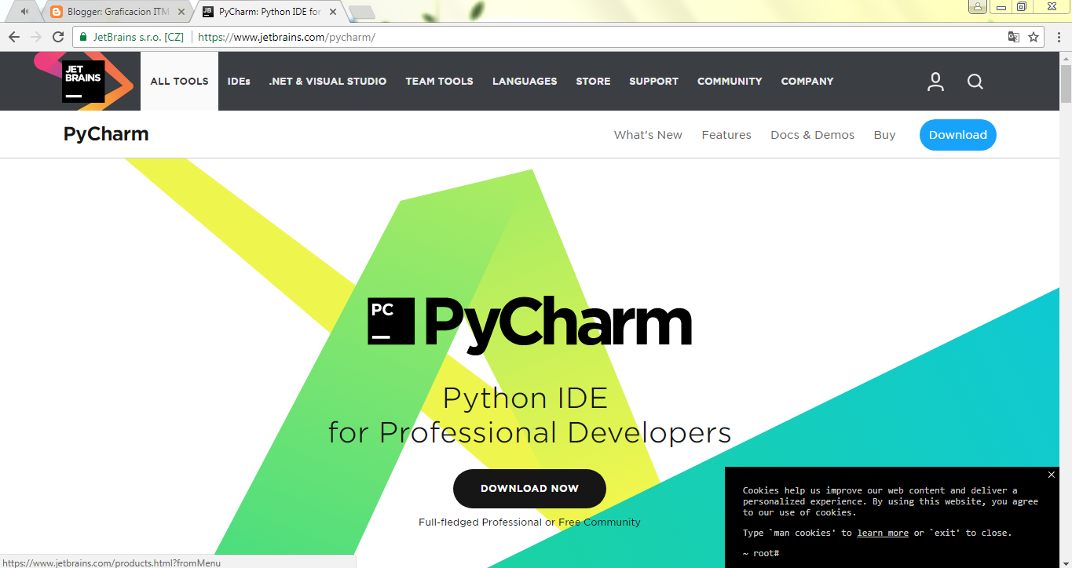This screenshot has height=568, width=1072.
Task: Open the COMMUNITY menu
Action: pyautogui.click(x=730, y=81)
